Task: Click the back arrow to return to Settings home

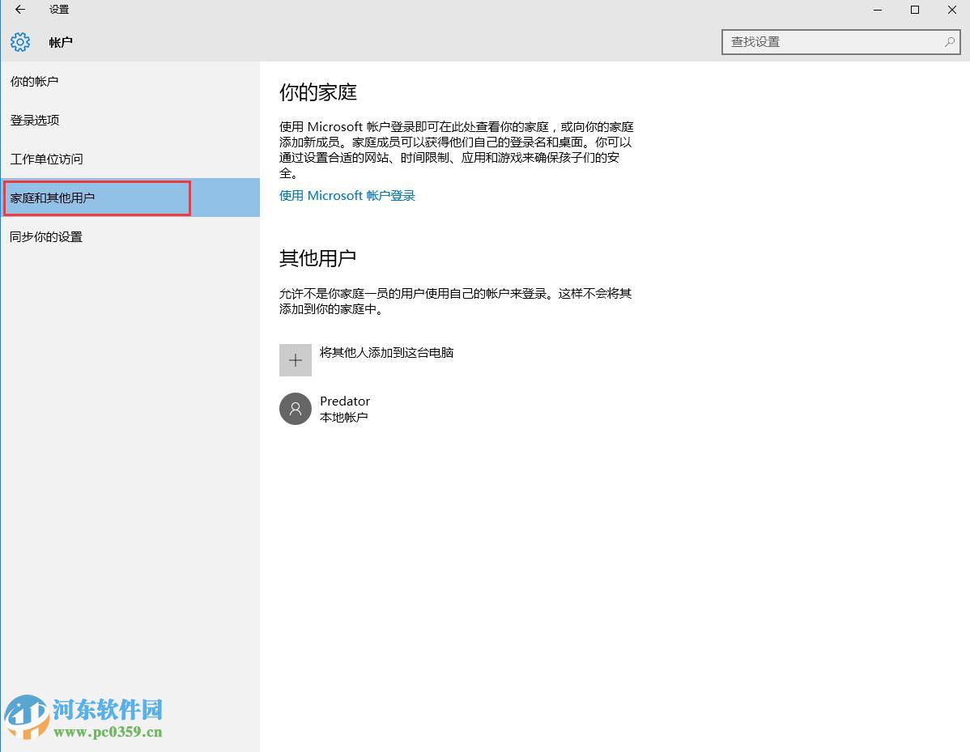Action: point(19,11)
